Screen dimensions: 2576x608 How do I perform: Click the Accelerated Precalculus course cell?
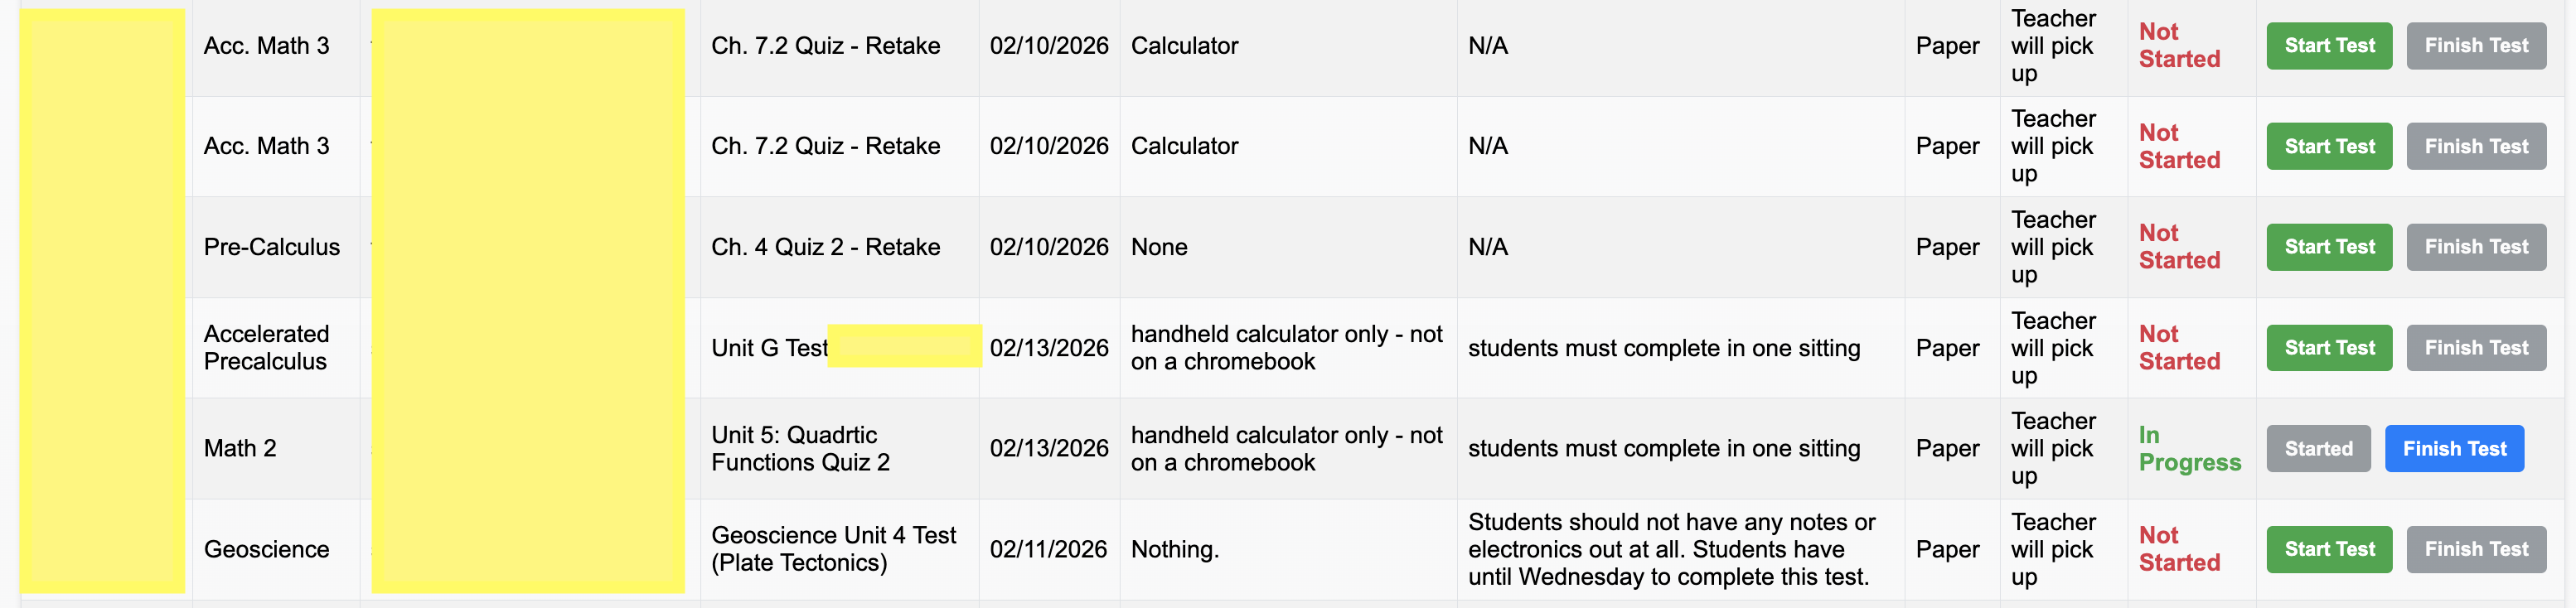[266, 348]
